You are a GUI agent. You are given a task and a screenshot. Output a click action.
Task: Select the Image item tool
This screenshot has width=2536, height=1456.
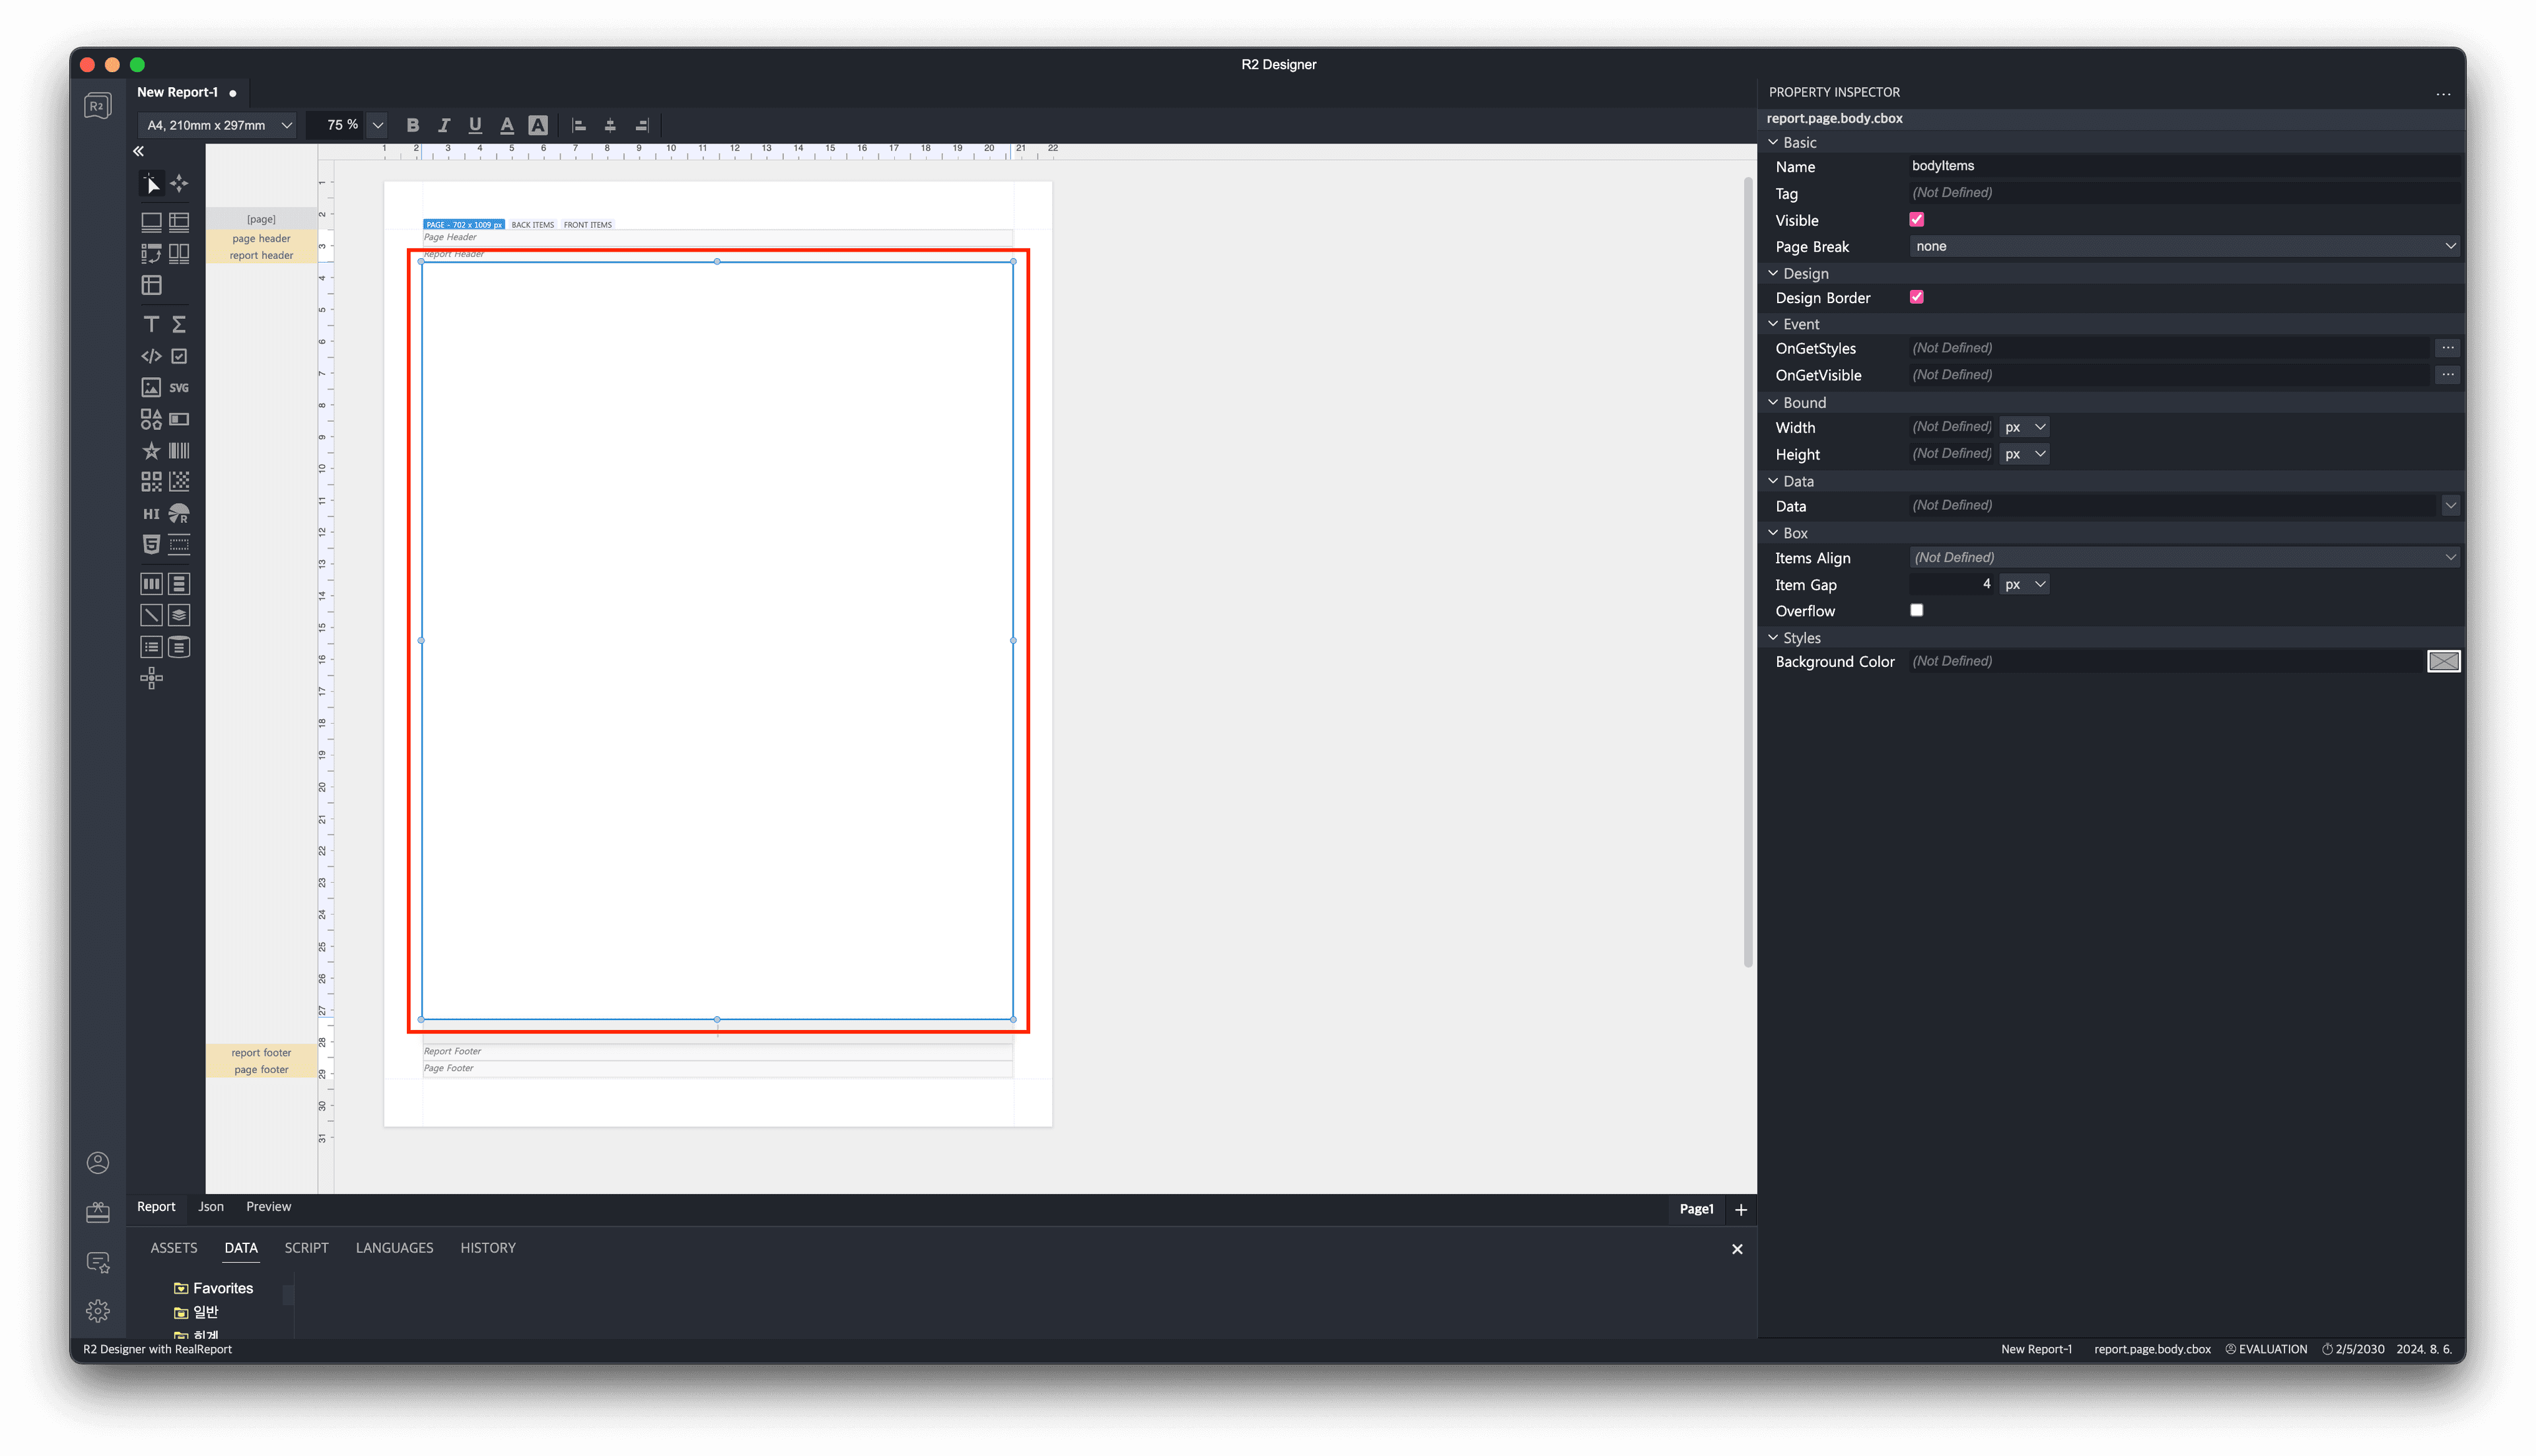tap(151, 388)
